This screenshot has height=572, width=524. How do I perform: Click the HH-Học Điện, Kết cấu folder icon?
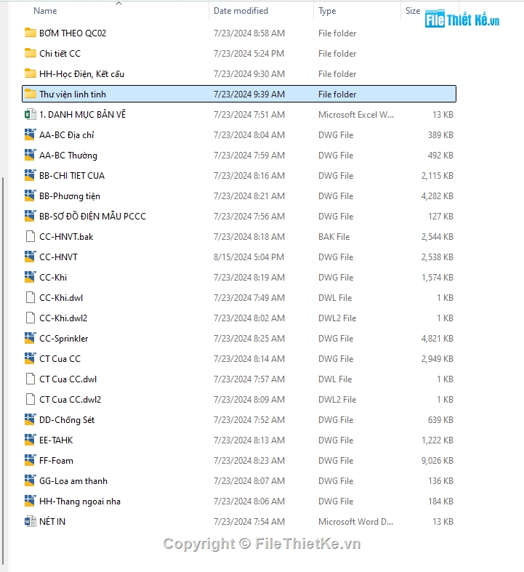(x=31, y=73)
